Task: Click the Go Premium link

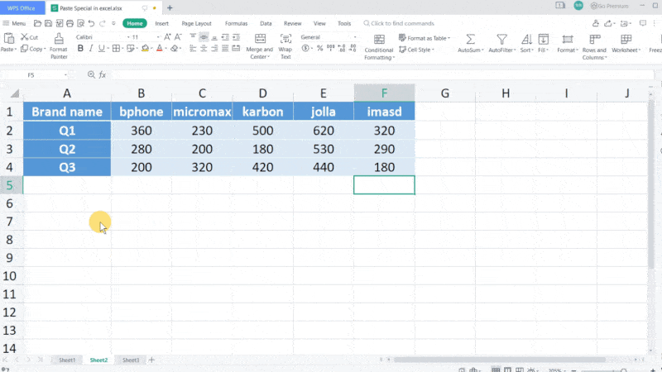Action: pos(610,6)
